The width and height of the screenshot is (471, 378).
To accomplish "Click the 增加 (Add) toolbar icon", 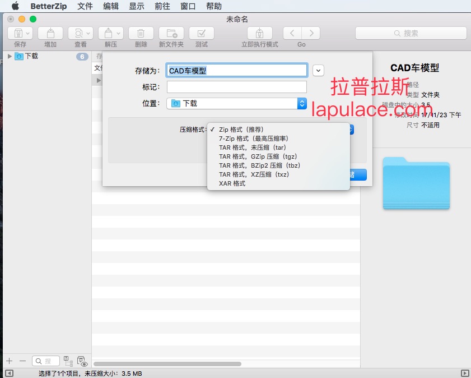I will (50, 34).
